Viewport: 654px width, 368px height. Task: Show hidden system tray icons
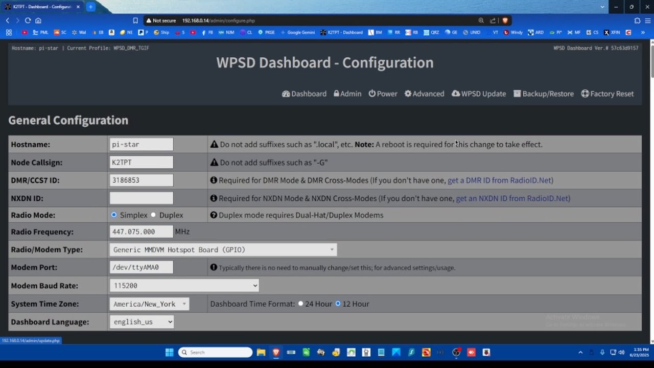(x=580, y=352)
